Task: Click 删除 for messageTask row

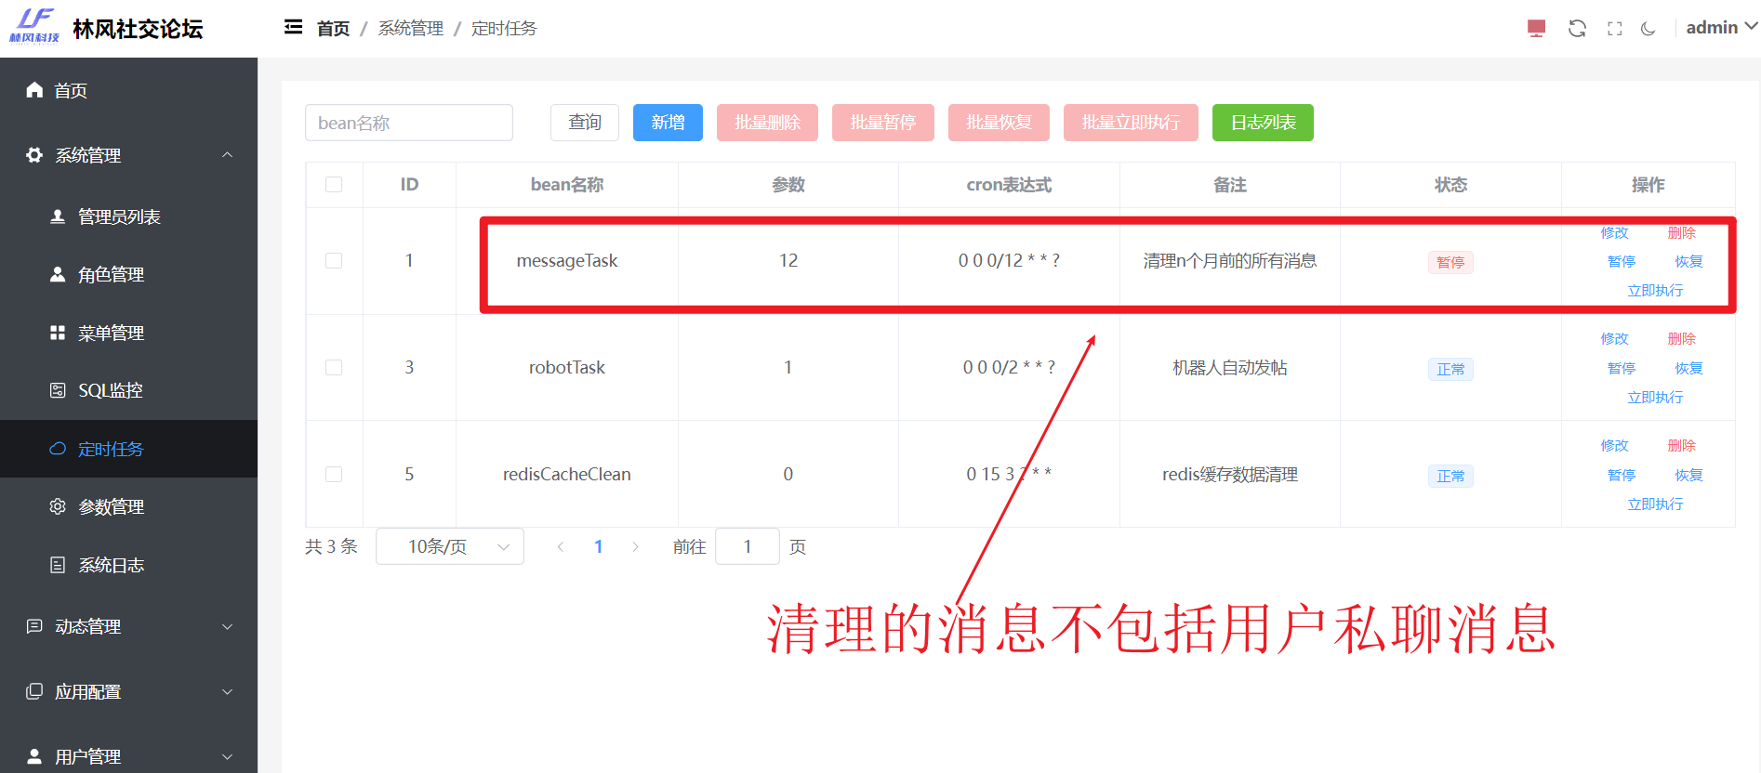Action: click(1682, 232)
